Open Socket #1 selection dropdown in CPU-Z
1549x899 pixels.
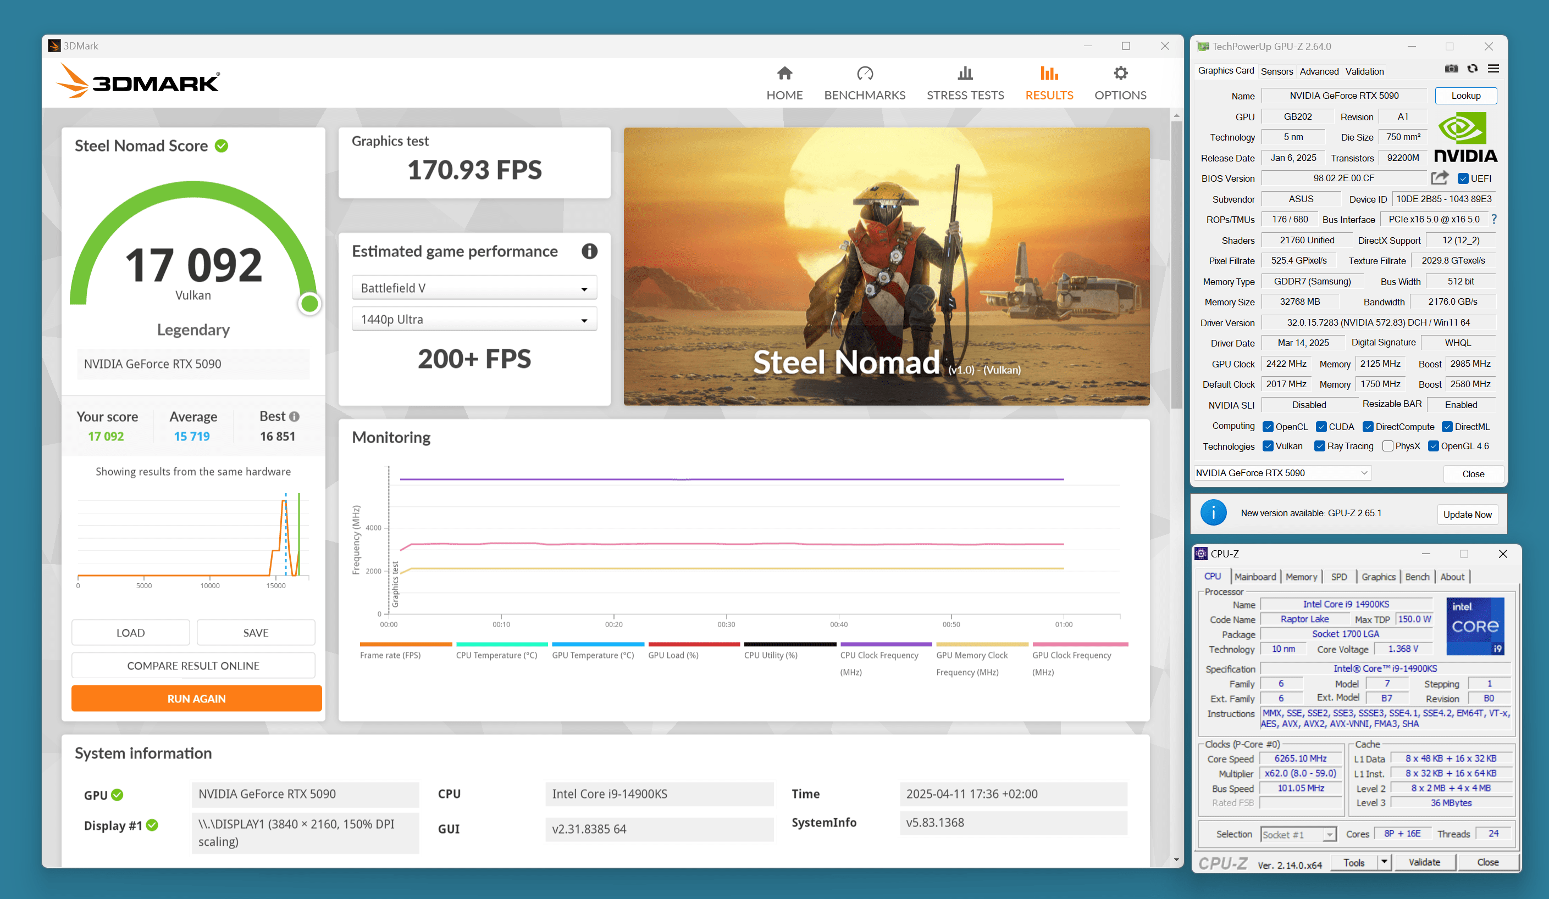pyautogui.click(x=1298, y=834)
